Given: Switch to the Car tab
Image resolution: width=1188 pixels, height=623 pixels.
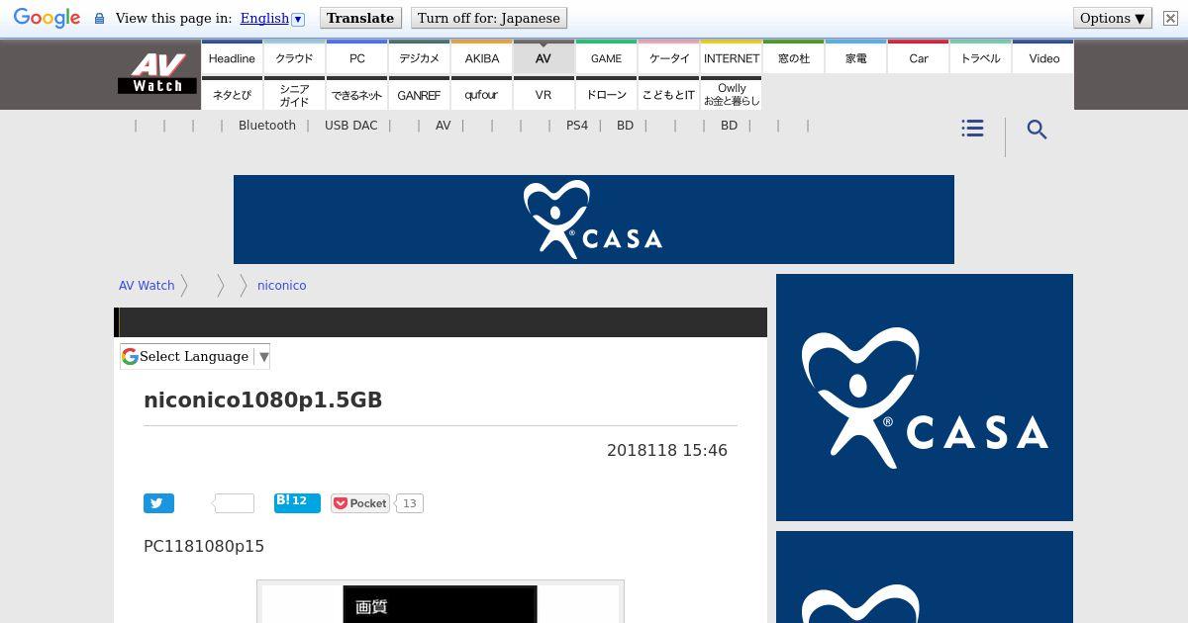Looking at the screenshot, I should point(919,58).
